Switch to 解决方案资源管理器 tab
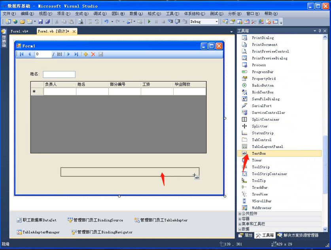The height and width of the screenshot is (250, 331). click(x=298, y=235)
